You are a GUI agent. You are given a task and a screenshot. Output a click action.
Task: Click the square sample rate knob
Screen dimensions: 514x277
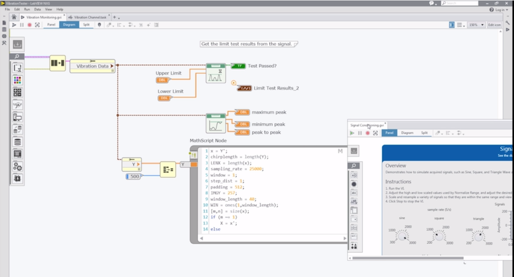pos(439,236)
